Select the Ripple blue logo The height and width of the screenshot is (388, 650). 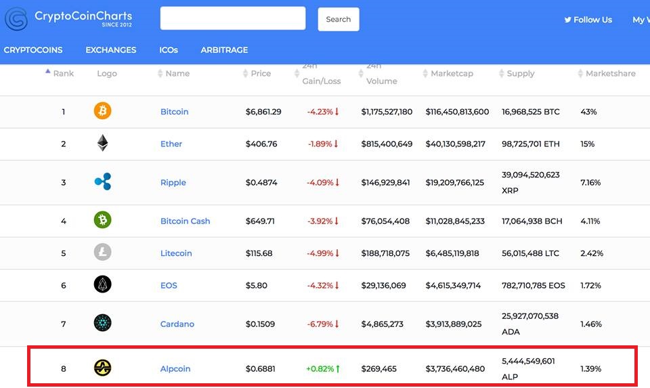tap(102, 181)
